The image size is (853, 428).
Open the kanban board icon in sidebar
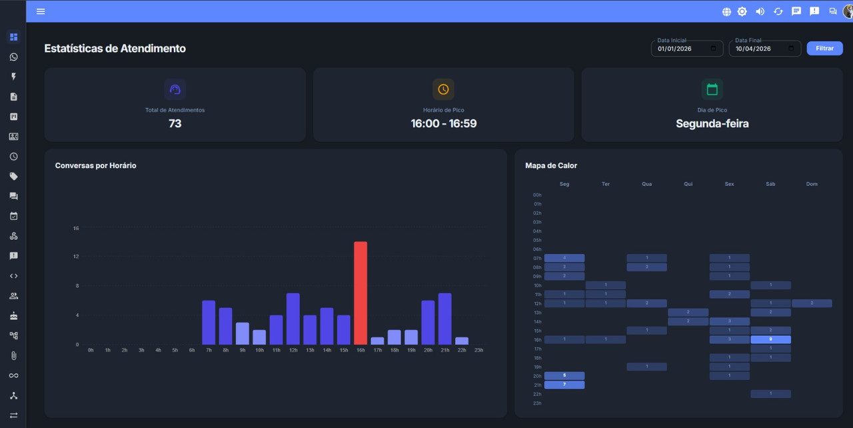tap(13, 117)
